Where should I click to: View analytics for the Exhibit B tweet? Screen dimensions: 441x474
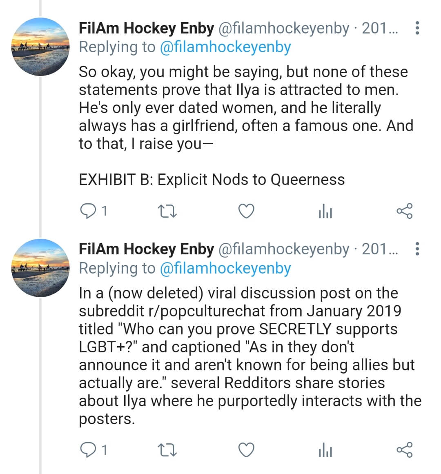pos(325,211)
